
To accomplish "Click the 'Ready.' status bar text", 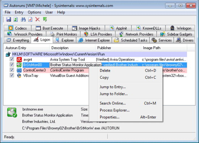I will (x=9, y=137).
